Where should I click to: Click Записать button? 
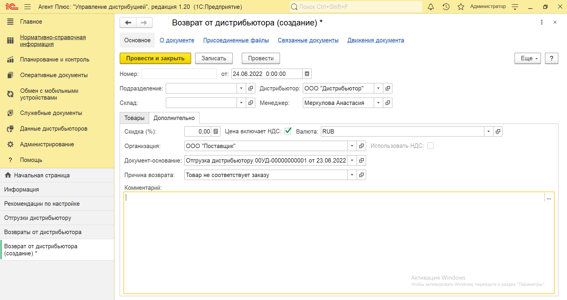pos(214,58)
